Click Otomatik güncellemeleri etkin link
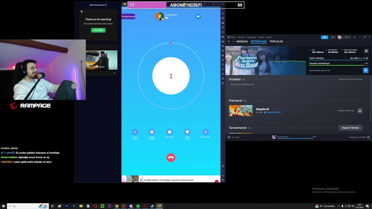Image resolution: width=372 pixels, height=209 pixels. pos(350,79)
